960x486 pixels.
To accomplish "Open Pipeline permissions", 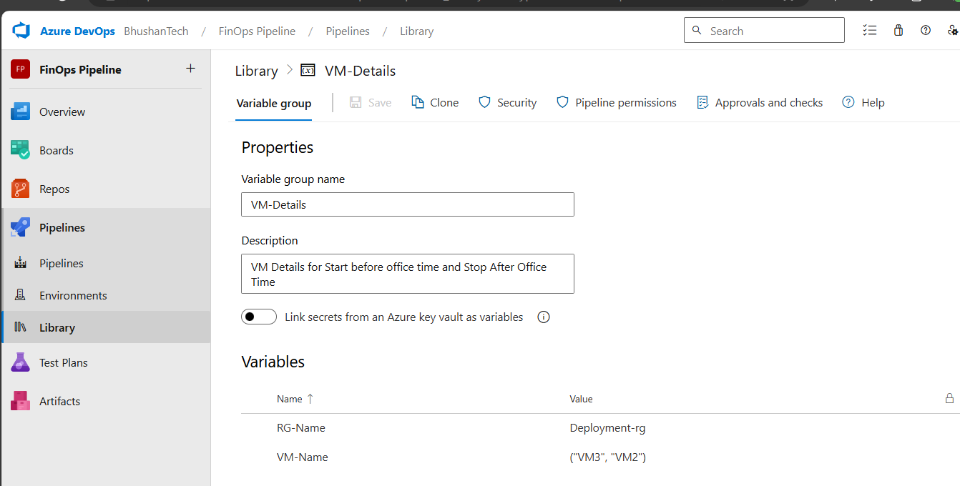I will coord(616,102).
